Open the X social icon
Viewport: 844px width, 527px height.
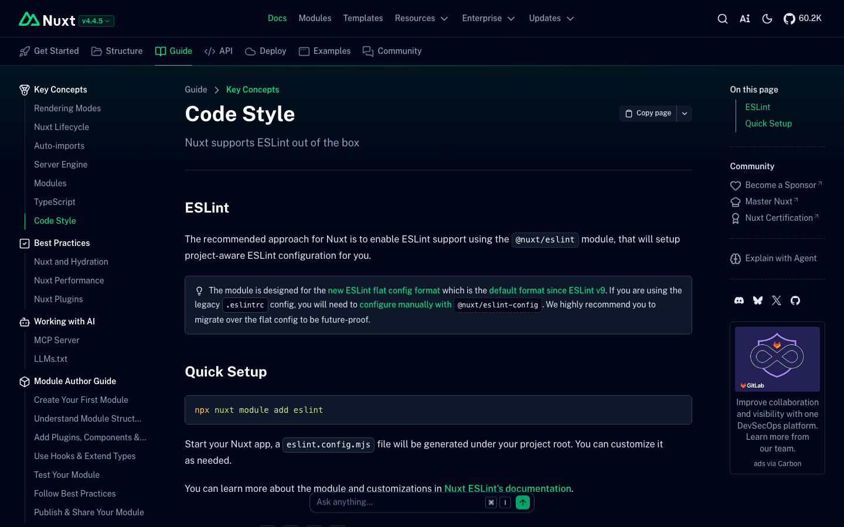[x=777, y=300]
